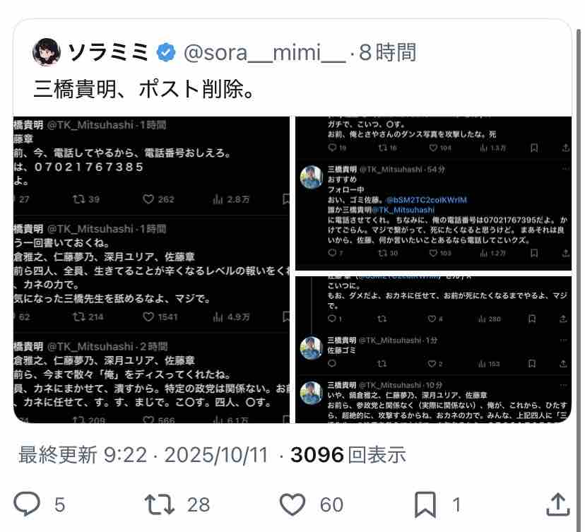Click the ソラミミ display name
The image size is (585, 532).
click(109, 52)
